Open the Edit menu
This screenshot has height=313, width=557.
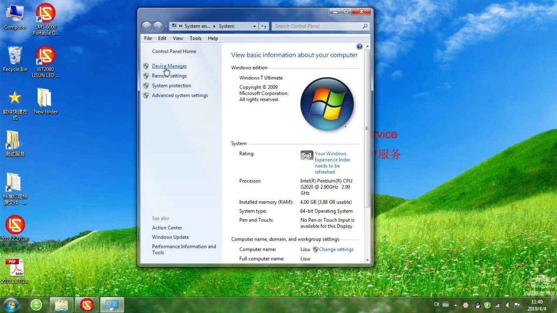(162, 38)
